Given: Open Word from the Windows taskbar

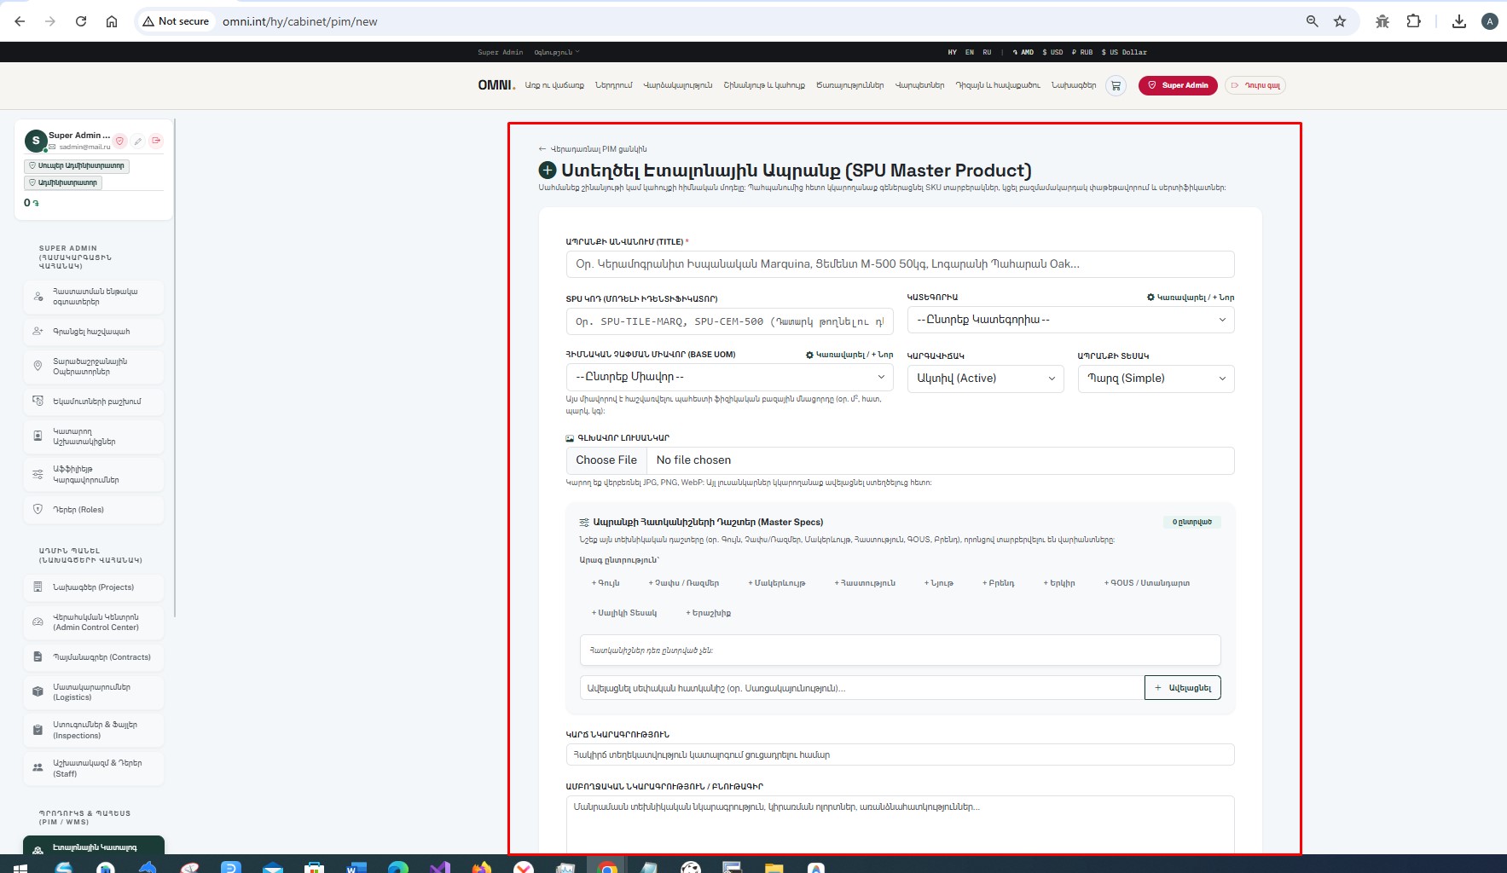Looking at the screenshot, I should coord(356,867).
